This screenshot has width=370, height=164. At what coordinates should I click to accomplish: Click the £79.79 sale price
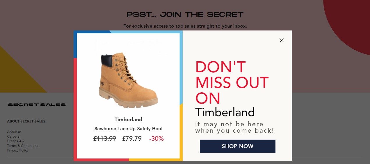(x=132, y=139)
